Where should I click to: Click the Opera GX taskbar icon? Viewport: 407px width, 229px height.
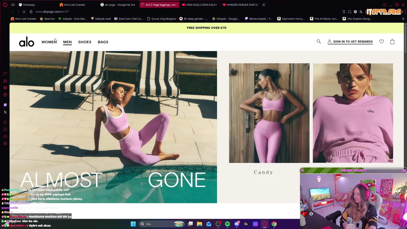(x=265, y=224)
